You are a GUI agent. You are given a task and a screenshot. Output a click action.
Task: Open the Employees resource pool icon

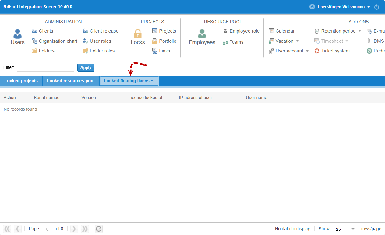(x=202, y=34)
